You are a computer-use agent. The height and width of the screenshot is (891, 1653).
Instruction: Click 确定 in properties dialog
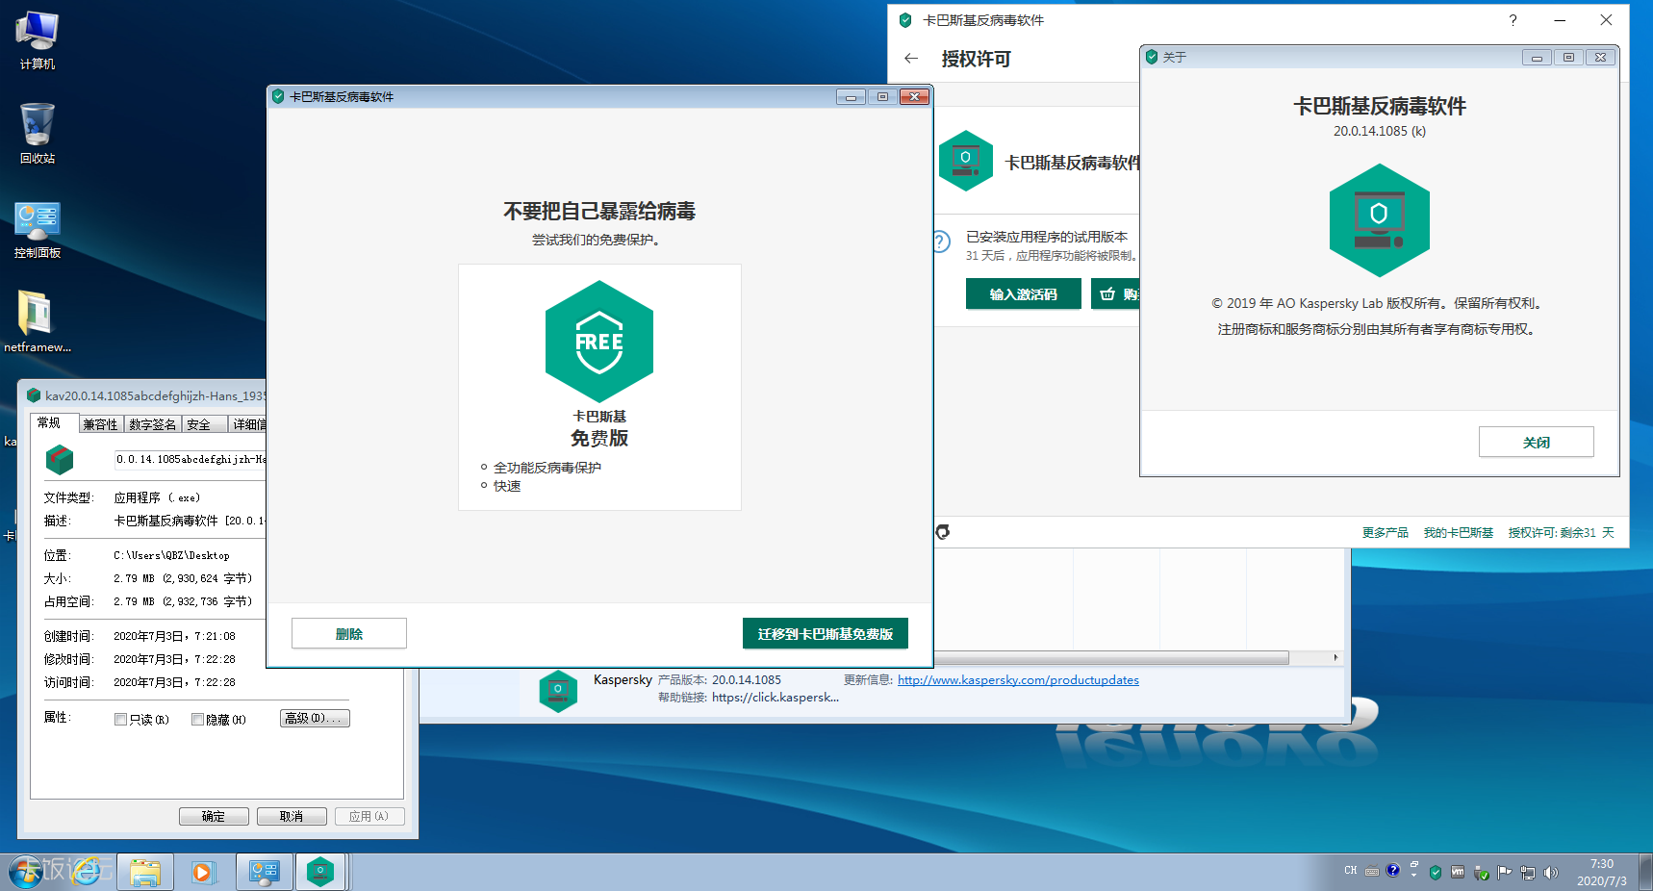214,816
